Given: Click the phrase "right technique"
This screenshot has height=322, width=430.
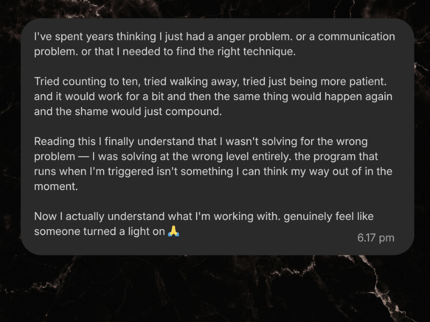Looking at the screenshot, I should pyautogui.click(x=261, y=52).
